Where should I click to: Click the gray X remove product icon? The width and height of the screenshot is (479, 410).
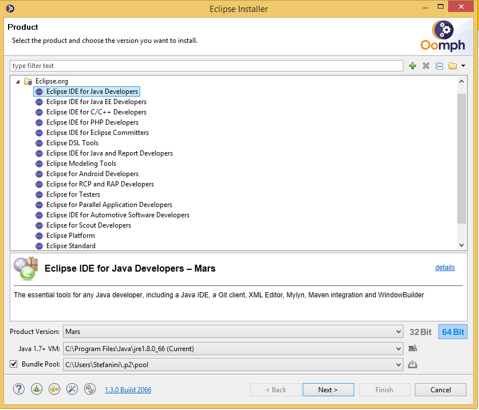tap(426, 66)
